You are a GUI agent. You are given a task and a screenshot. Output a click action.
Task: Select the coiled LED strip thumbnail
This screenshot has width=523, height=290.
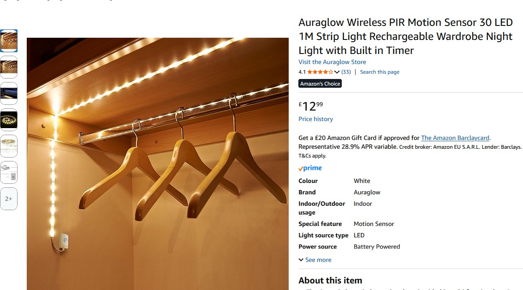pyautogui.click(x=9, y=120)
